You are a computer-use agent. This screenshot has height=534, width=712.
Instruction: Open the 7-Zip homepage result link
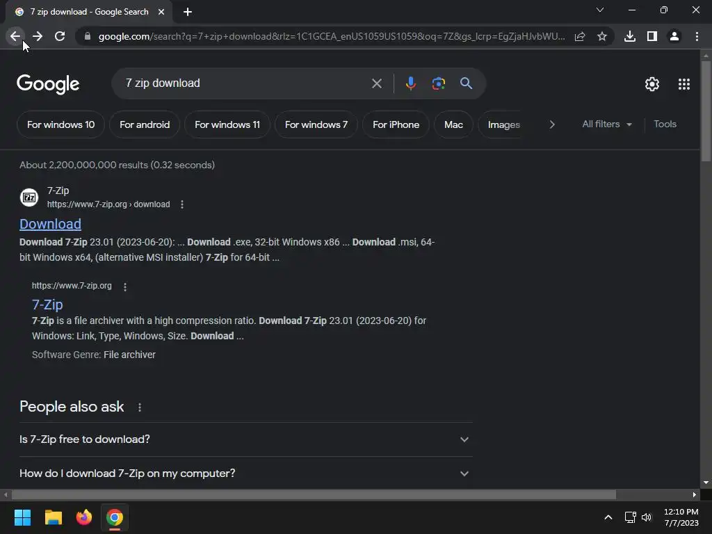[x=47, y=305]
